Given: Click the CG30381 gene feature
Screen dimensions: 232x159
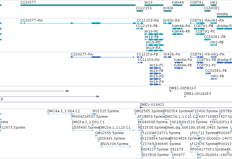Looking at the screenshot, I should click(x=207, y=11).
